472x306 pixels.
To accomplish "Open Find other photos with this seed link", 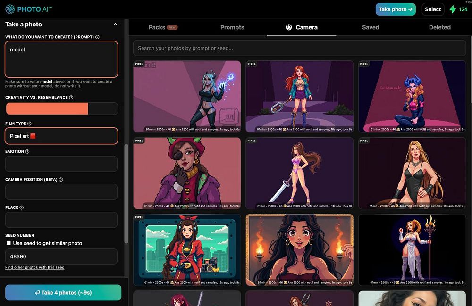I will point(34,267).
